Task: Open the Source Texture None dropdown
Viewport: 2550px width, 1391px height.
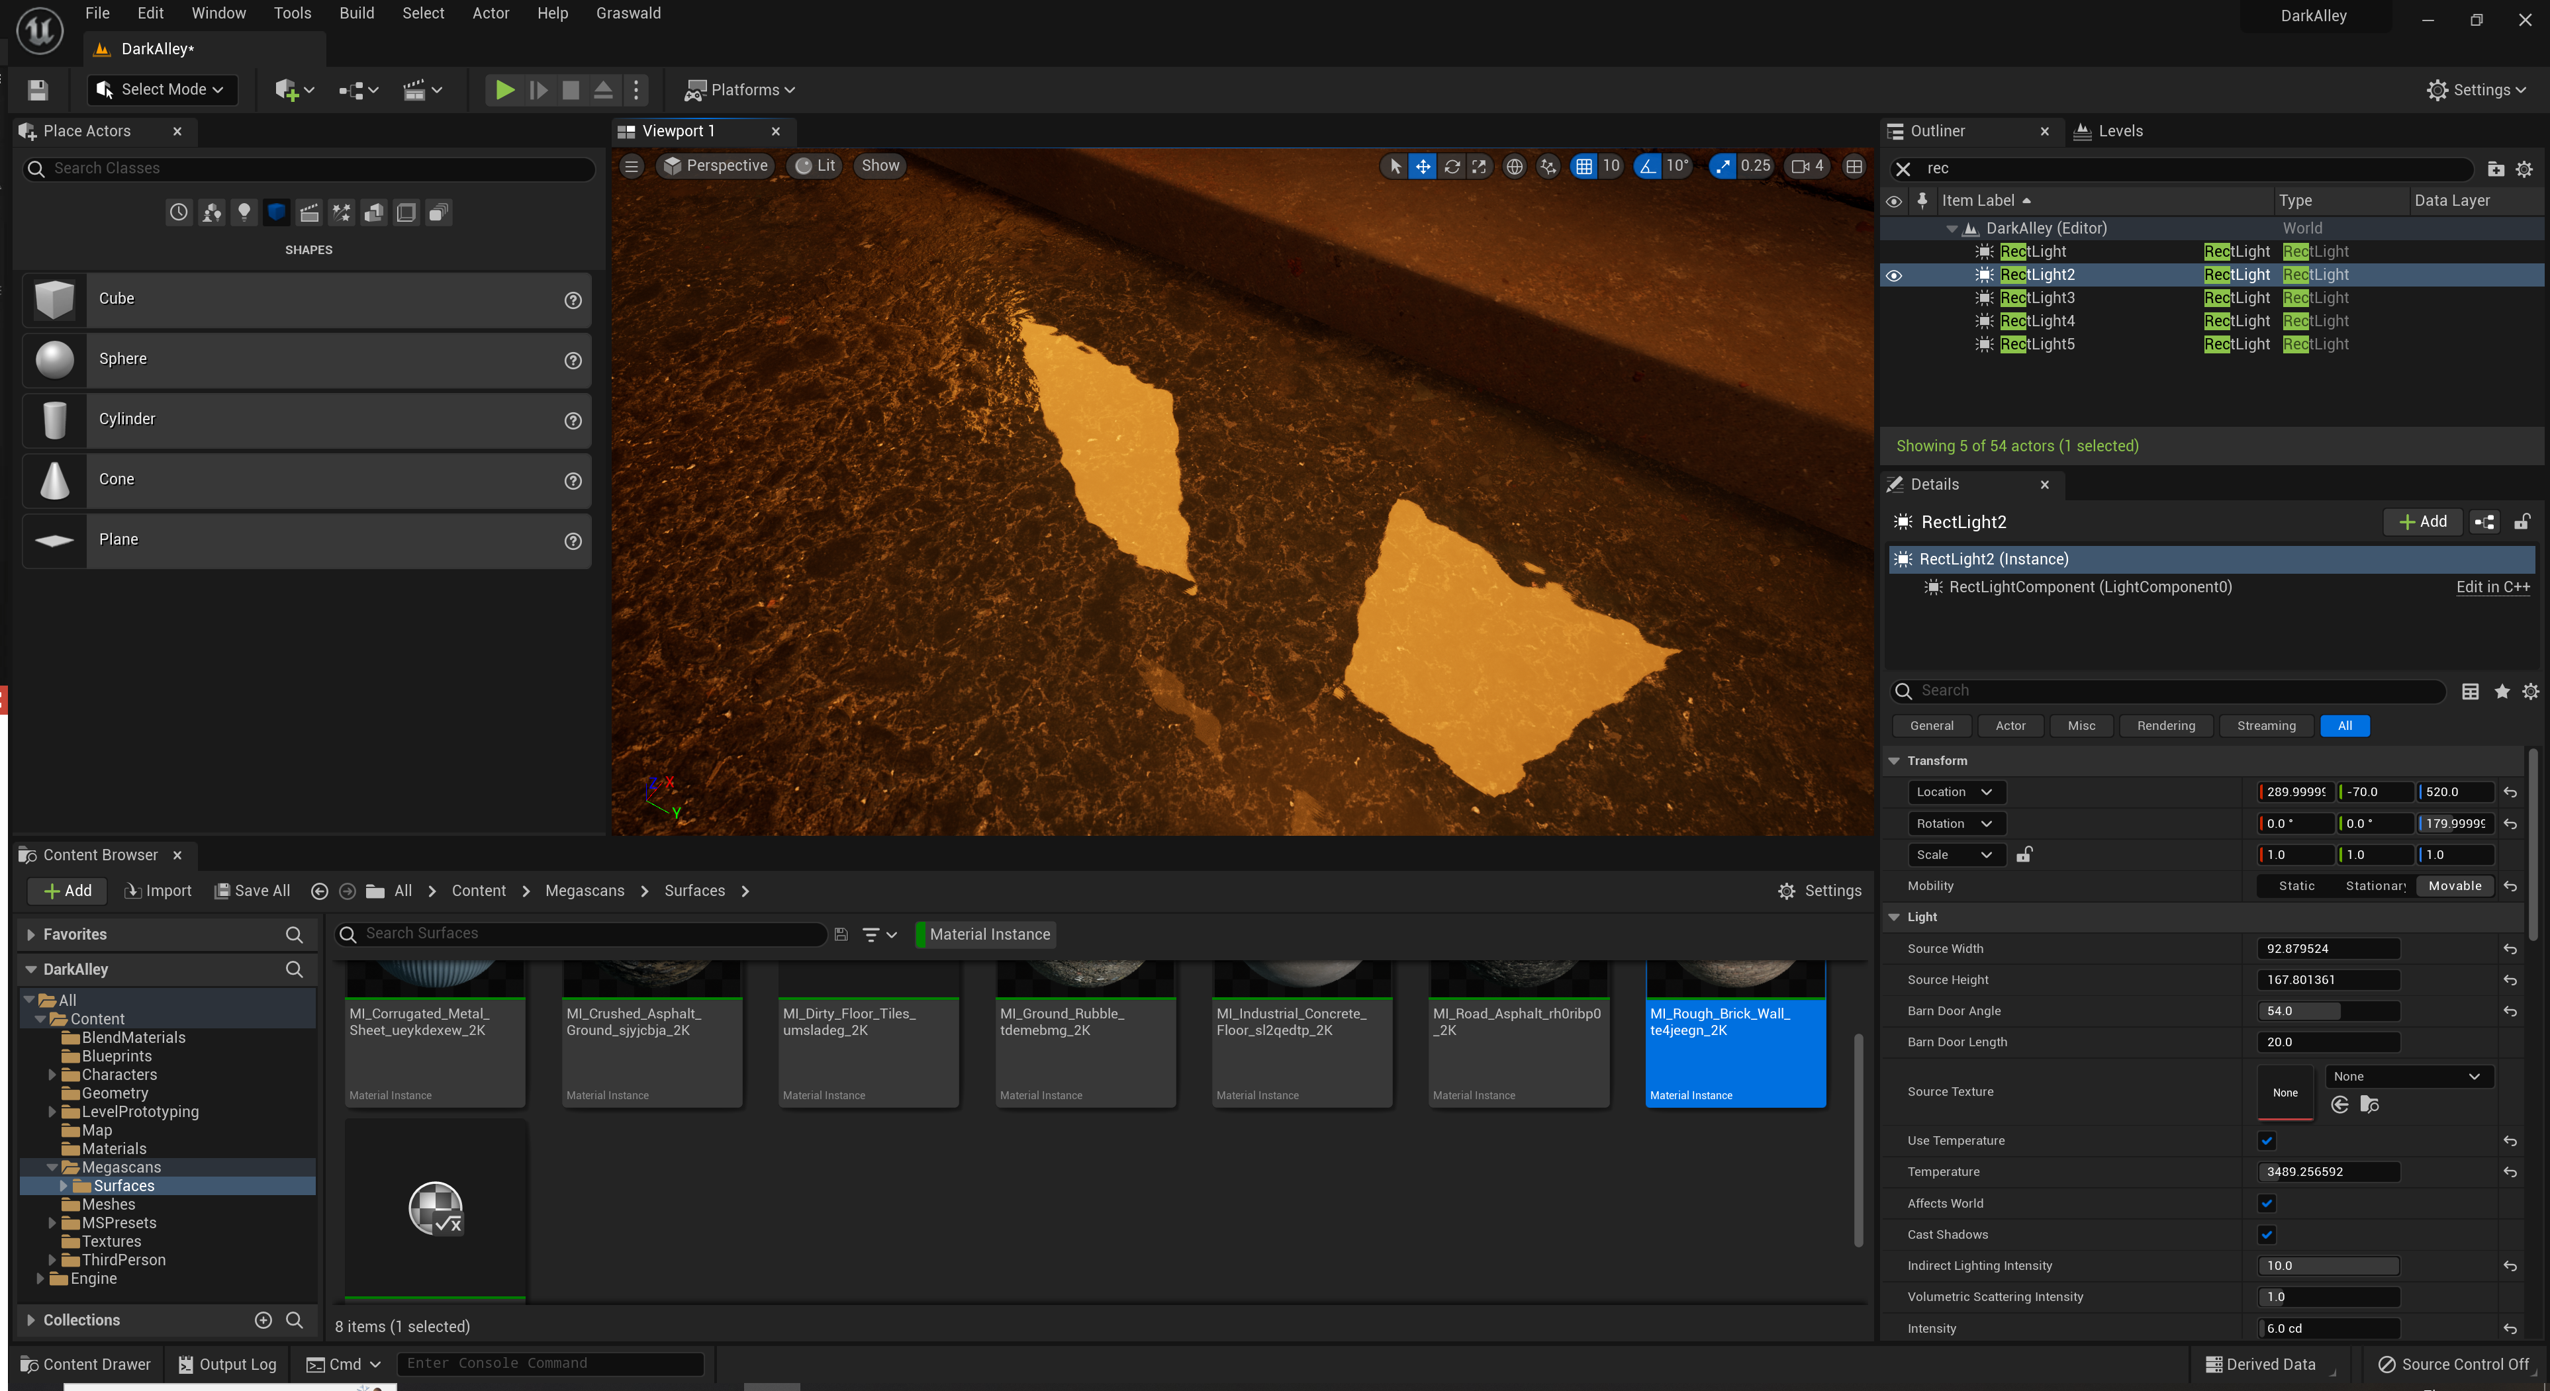Action: point(2408,1077)
